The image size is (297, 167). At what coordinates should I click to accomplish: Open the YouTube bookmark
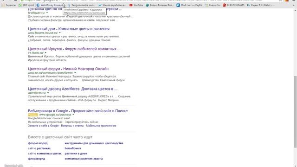pos(136,5)
